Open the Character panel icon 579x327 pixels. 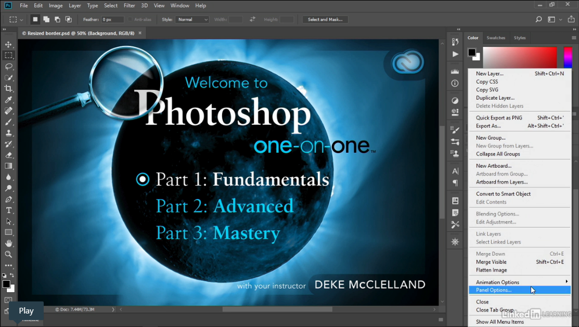455,171
